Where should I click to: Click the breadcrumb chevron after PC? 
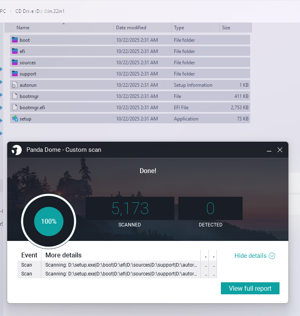[x=10, y=11]
